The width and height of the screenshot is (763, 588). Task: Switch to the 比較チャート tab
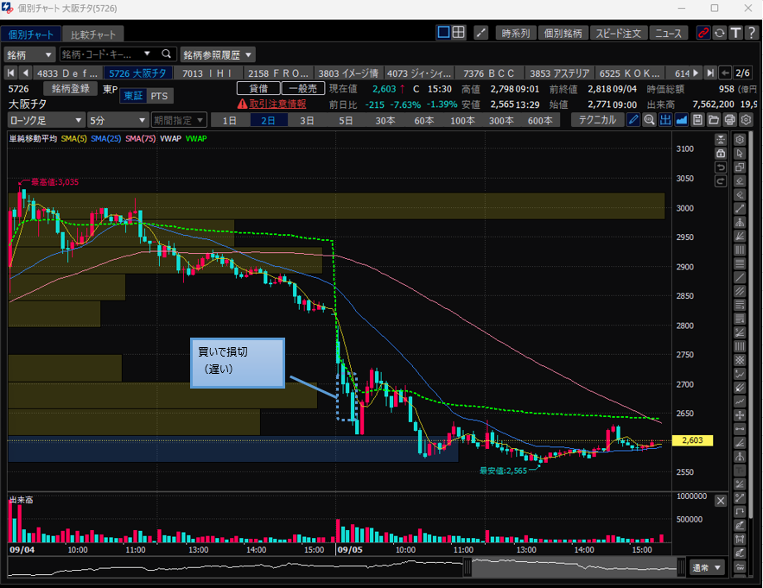pyautogui.click(x=93, y=35)
